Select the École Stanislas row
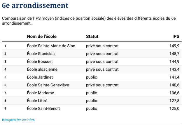182x127 pixels. (x=92, y=54)
